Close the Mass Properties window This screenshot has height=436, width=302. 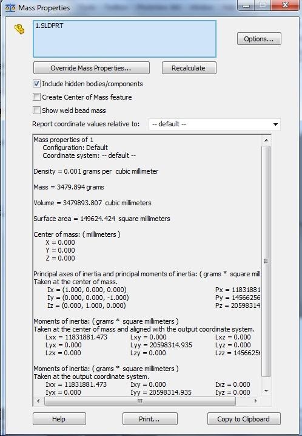pos(285,5)
